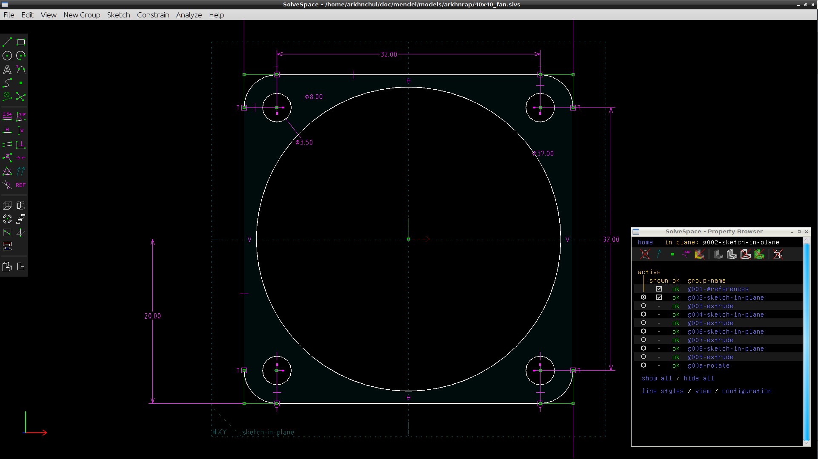
Task: Activate group g003-extrude with its radio button
Action: tap(644, 306)
